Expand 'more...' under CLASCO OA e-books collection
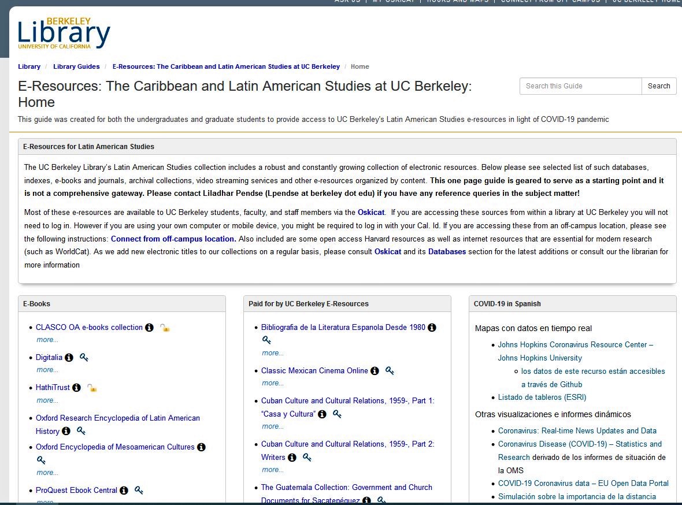This screenshot has height=505, width=682. click(47, 340)
